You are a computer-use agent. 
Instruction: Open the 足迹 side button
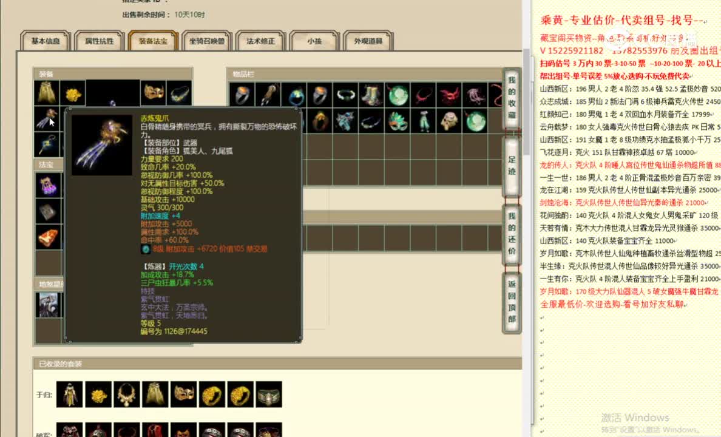click(x=512, y=166)
